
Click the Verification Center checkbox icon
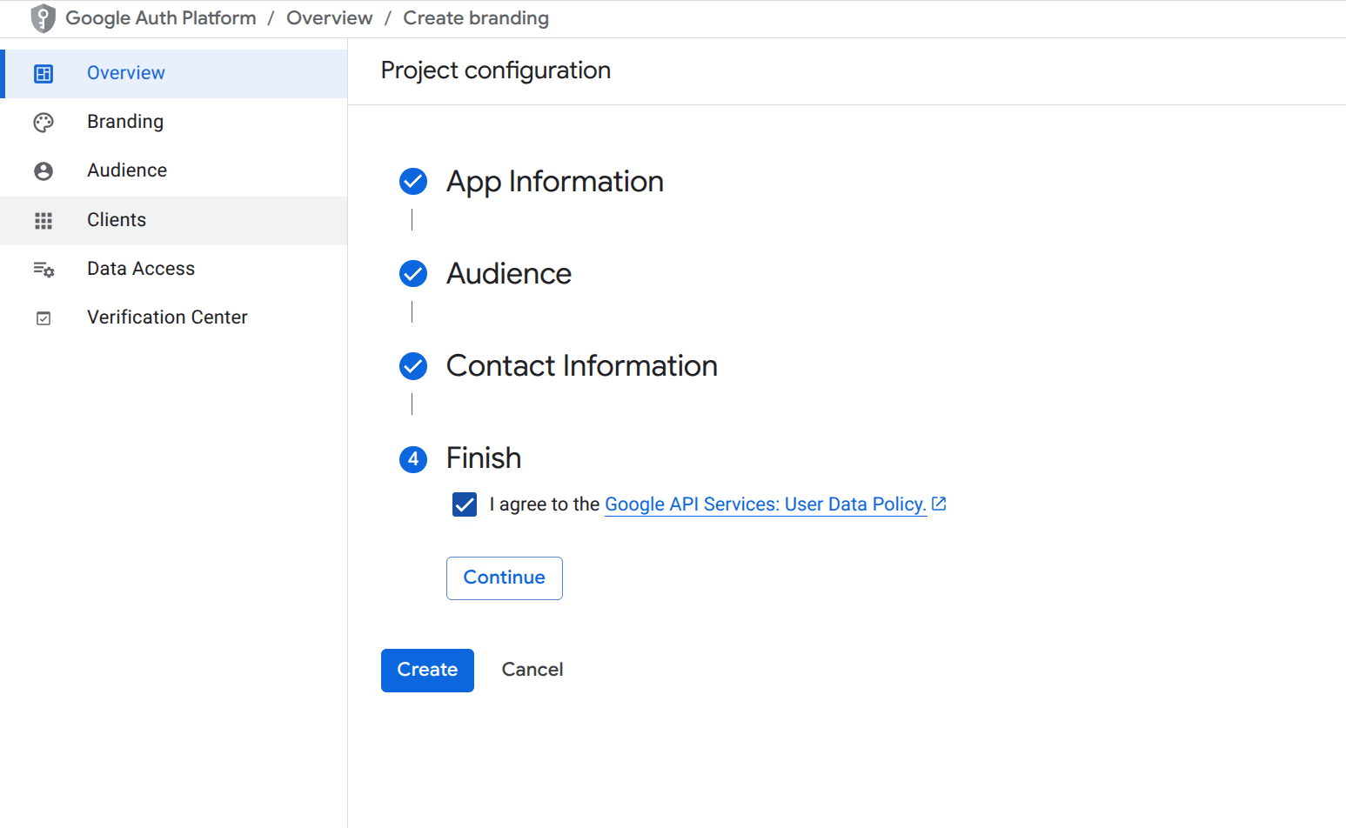[x=44, y=318]
